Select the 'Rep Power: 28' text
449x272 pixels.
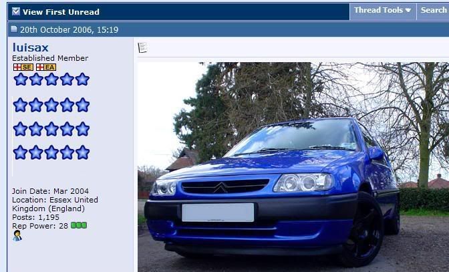[x=40, y=226]
